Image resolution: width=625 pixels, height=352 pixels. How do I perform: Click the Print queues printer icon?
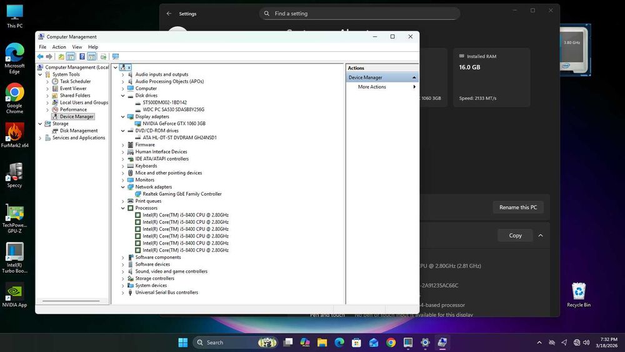[x=131, y=201]
